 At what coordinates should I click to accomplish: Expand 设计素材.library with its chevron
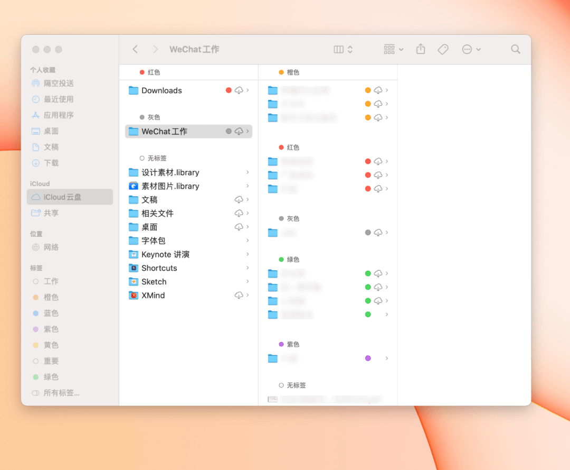(248, 172)
